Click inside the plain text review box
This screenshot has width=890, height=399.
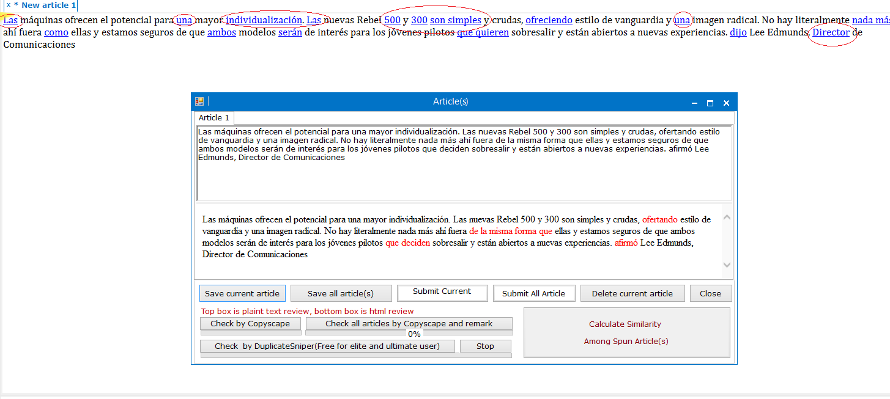463,177
